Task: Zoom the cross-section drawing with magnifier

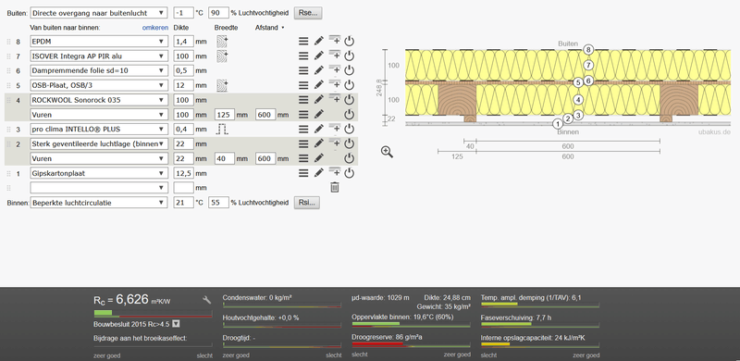Action: 387,152
